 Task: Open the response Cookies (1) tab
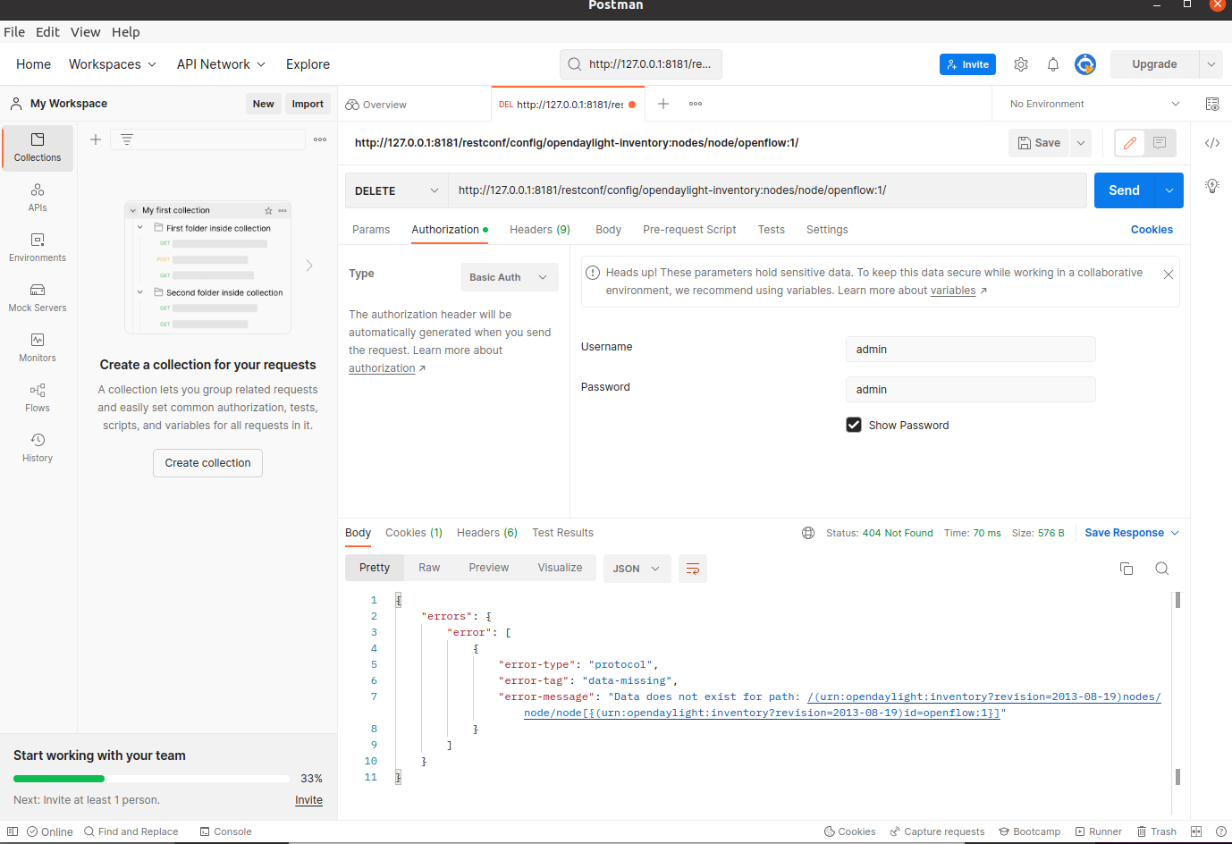[x=414, y=533]
